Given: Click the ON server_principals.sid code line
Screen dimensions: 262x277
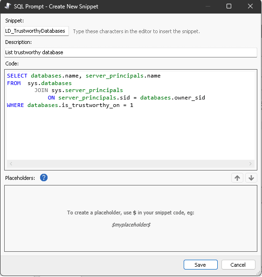Looking at the screenshot, I should click(126, 98).
